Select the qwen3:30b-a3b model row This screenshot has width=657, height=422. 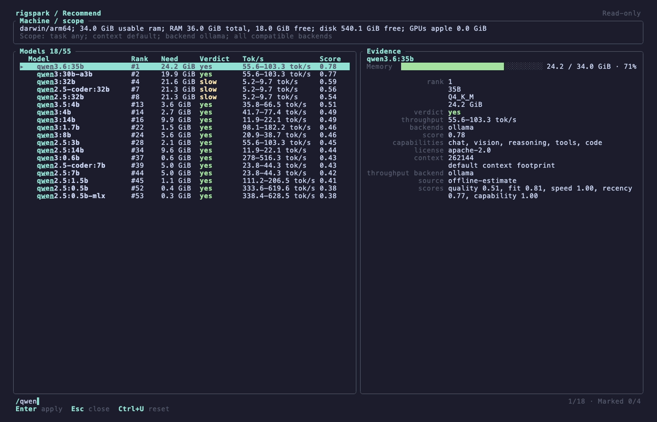tap(184, 74)
